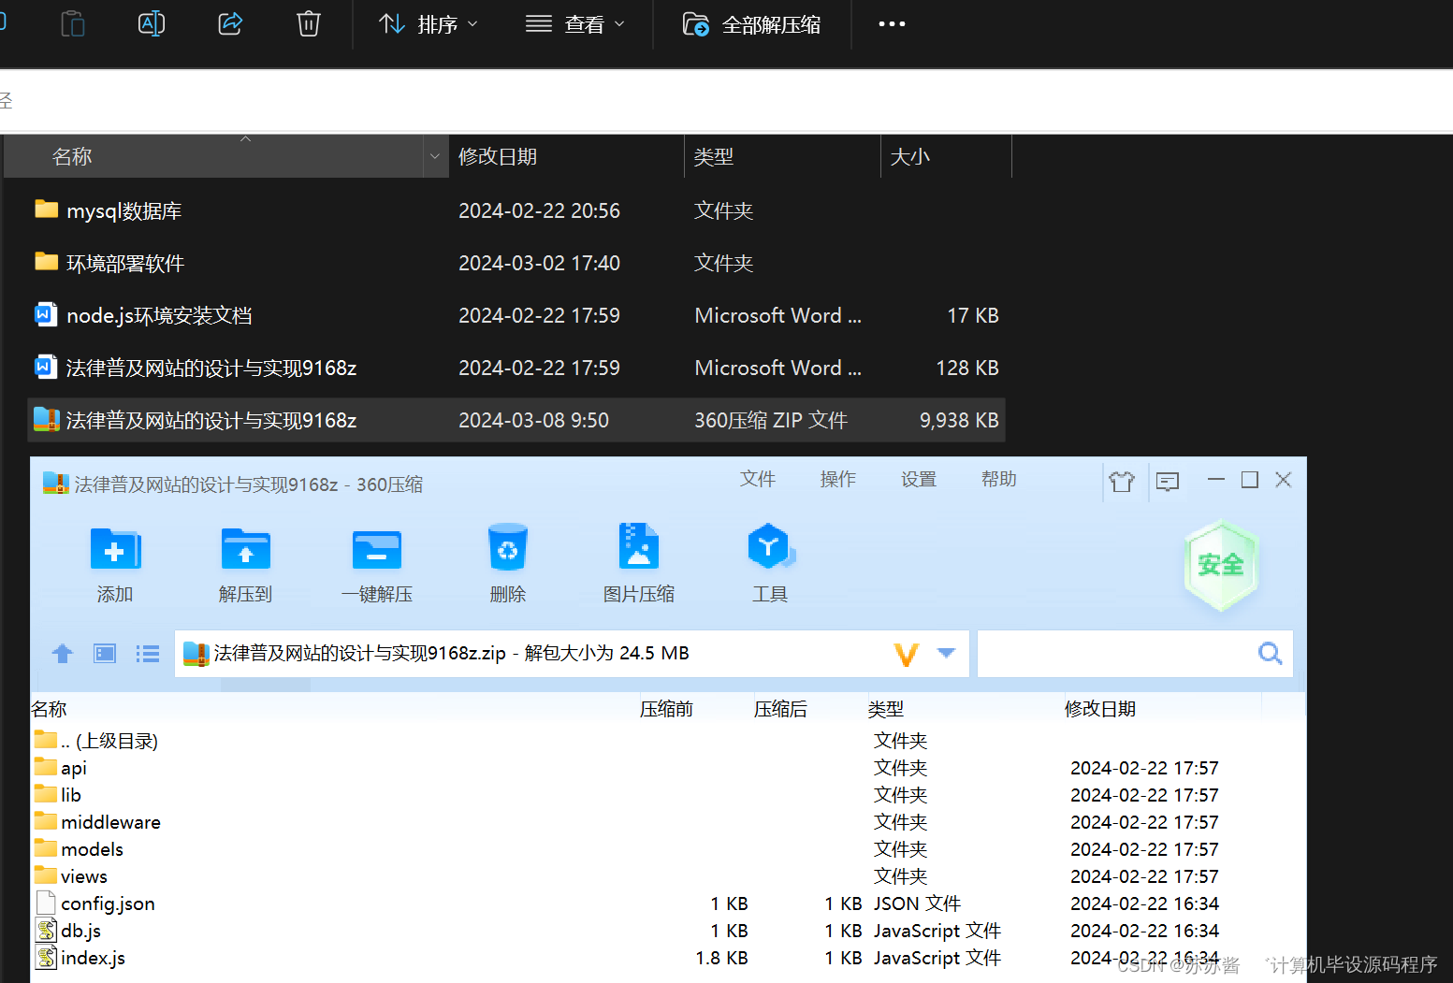Viewport: 1453px width, 983px height.
Task: Click the 工具 (Tools) icon
Action: 770,561
